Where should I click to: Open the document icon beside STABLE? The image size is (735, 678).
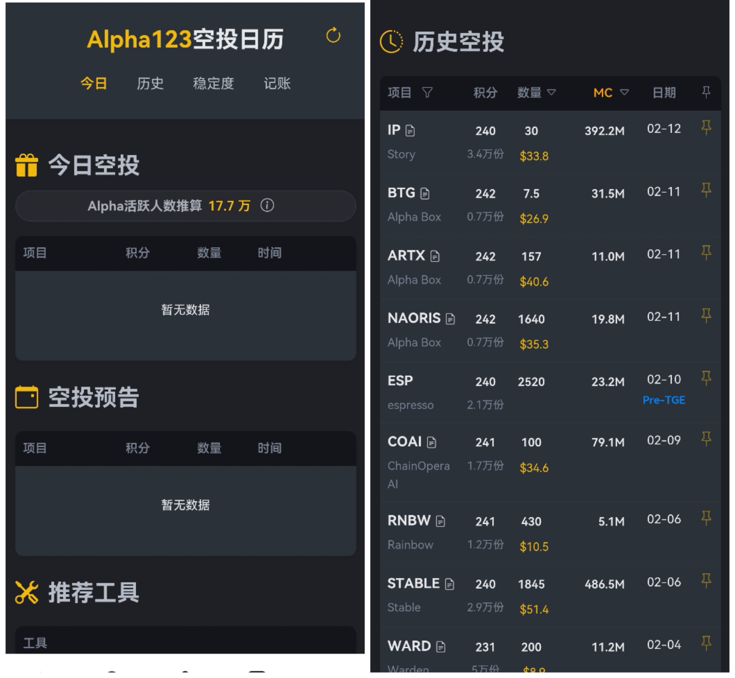[449, 584]
